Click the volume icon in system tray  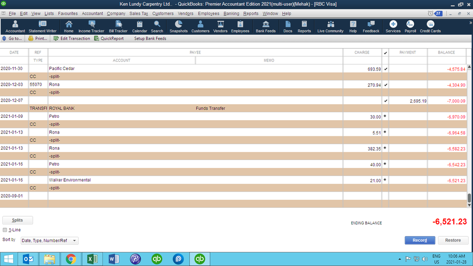coord(425,259)
